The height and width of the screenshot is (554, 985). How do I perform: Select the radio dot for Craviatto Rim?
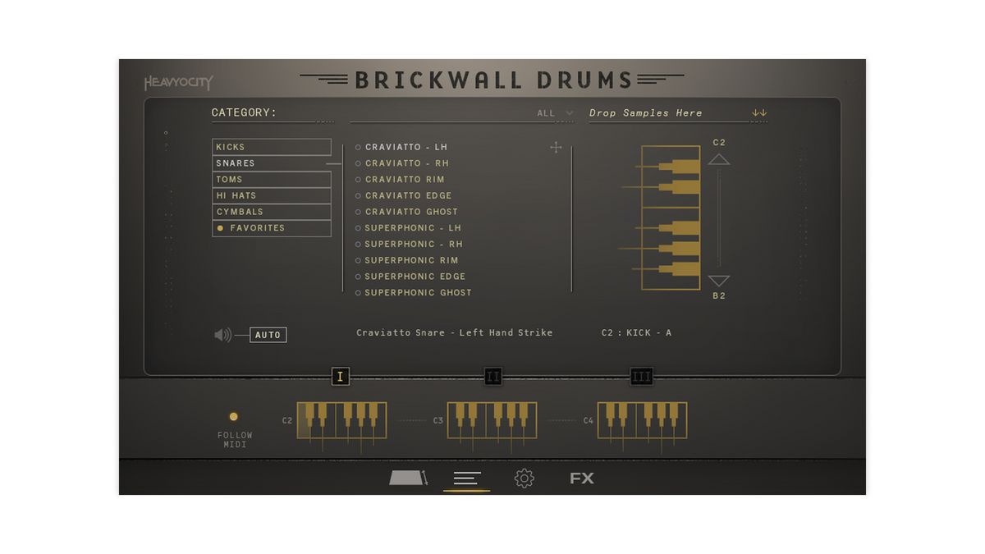[358, 180]
